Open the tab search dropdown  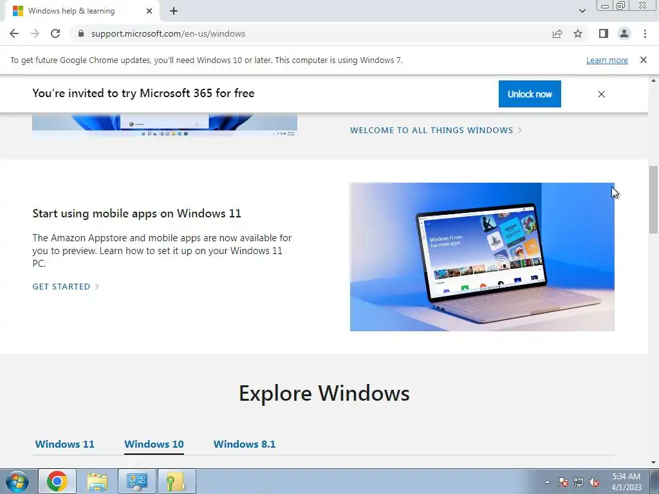click(x=582, y=11)
